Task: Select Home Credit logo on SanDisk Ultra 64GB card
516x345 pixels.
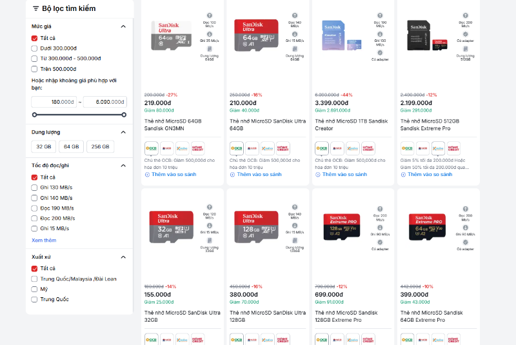Action: pyautogui.click(x=283, y=148)
